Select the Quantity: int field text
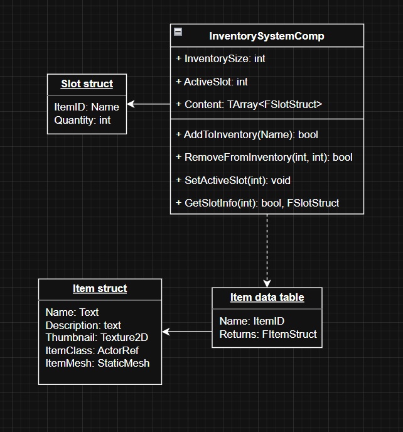 [82, 120]
